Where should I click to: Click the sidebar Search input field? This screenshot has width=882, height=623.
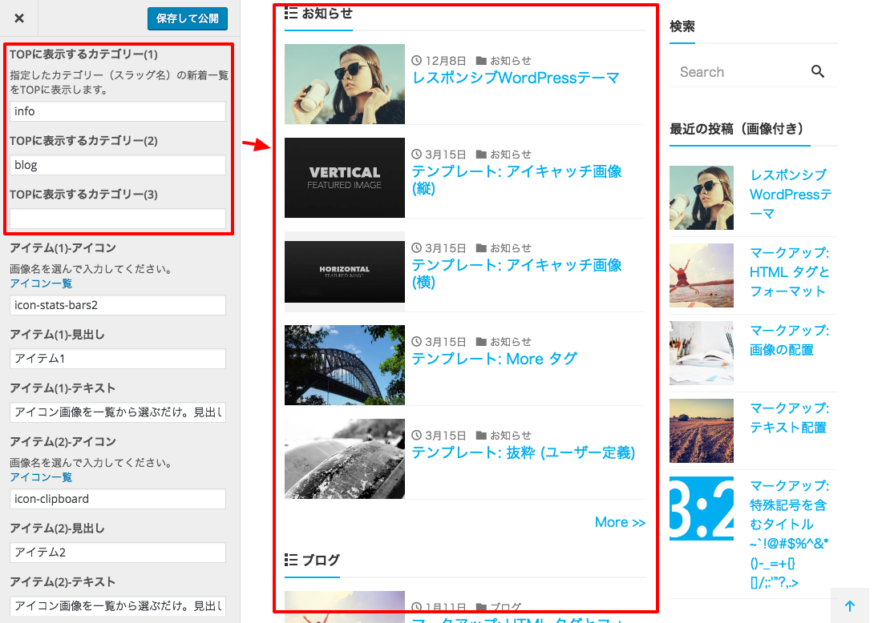click(738, 72)
